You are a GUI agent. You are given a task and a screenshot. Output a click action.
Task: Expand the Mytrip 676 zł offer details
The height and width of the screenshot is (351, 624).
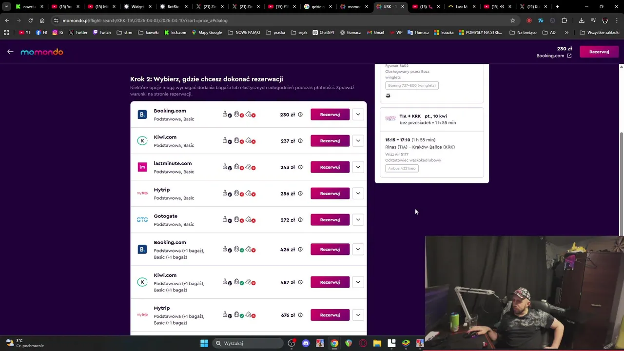[358, 315]
